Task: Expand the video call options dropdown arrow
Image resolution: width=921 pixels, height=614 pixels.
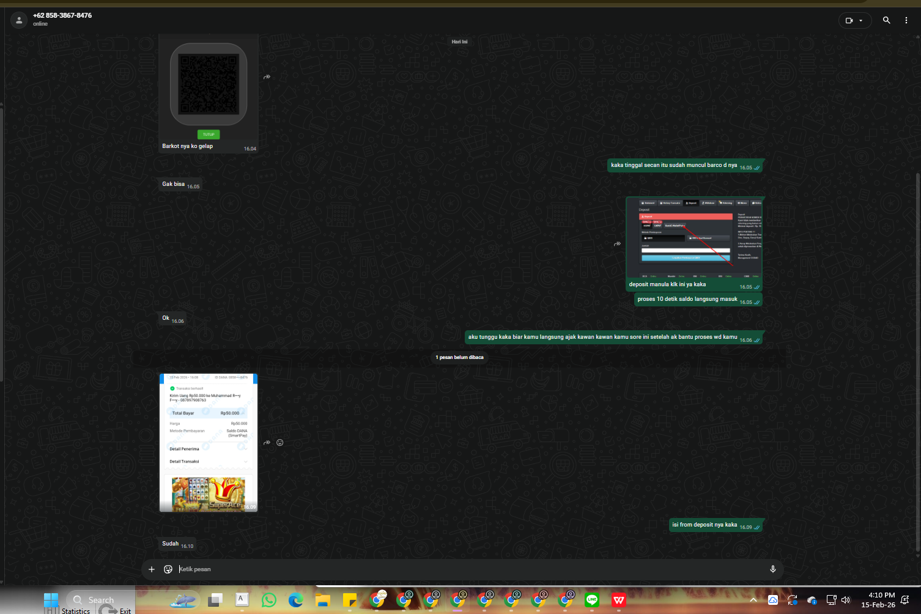Action: pos(861,20)
